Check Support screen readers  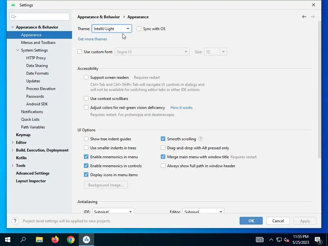[x=86, y=78]
